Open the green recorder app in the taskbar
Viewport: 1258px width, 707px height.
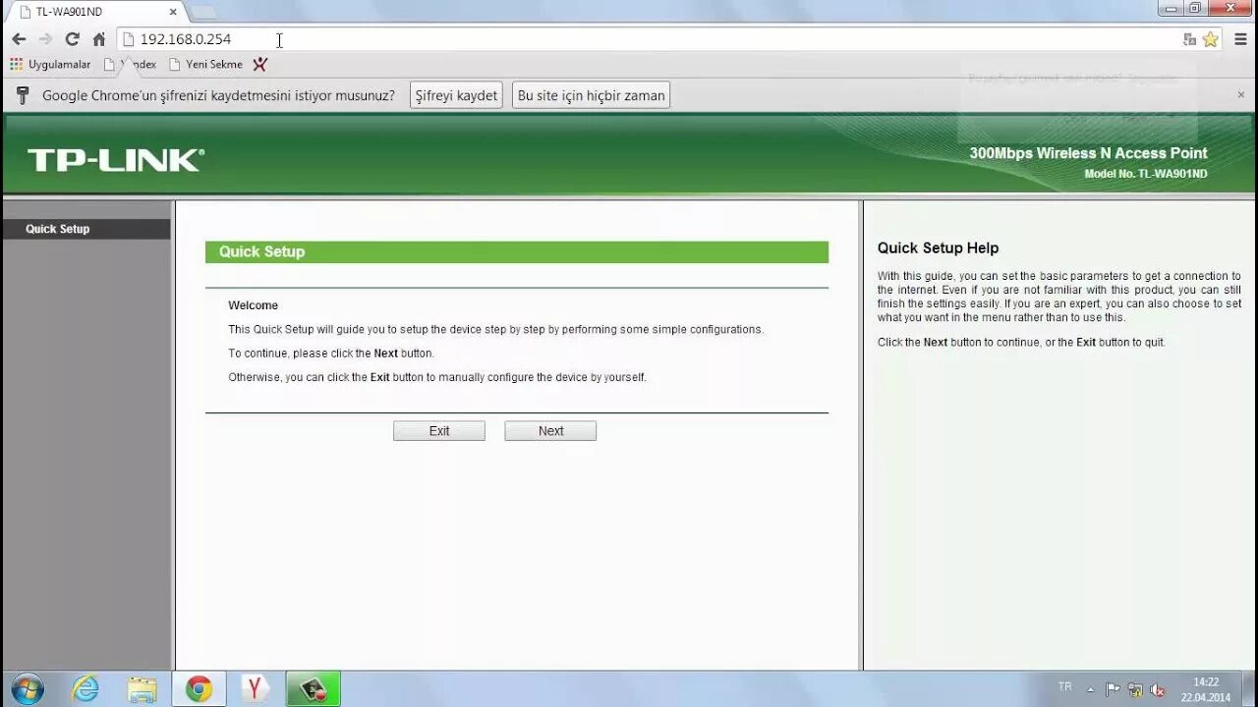[x=314, y=688]
